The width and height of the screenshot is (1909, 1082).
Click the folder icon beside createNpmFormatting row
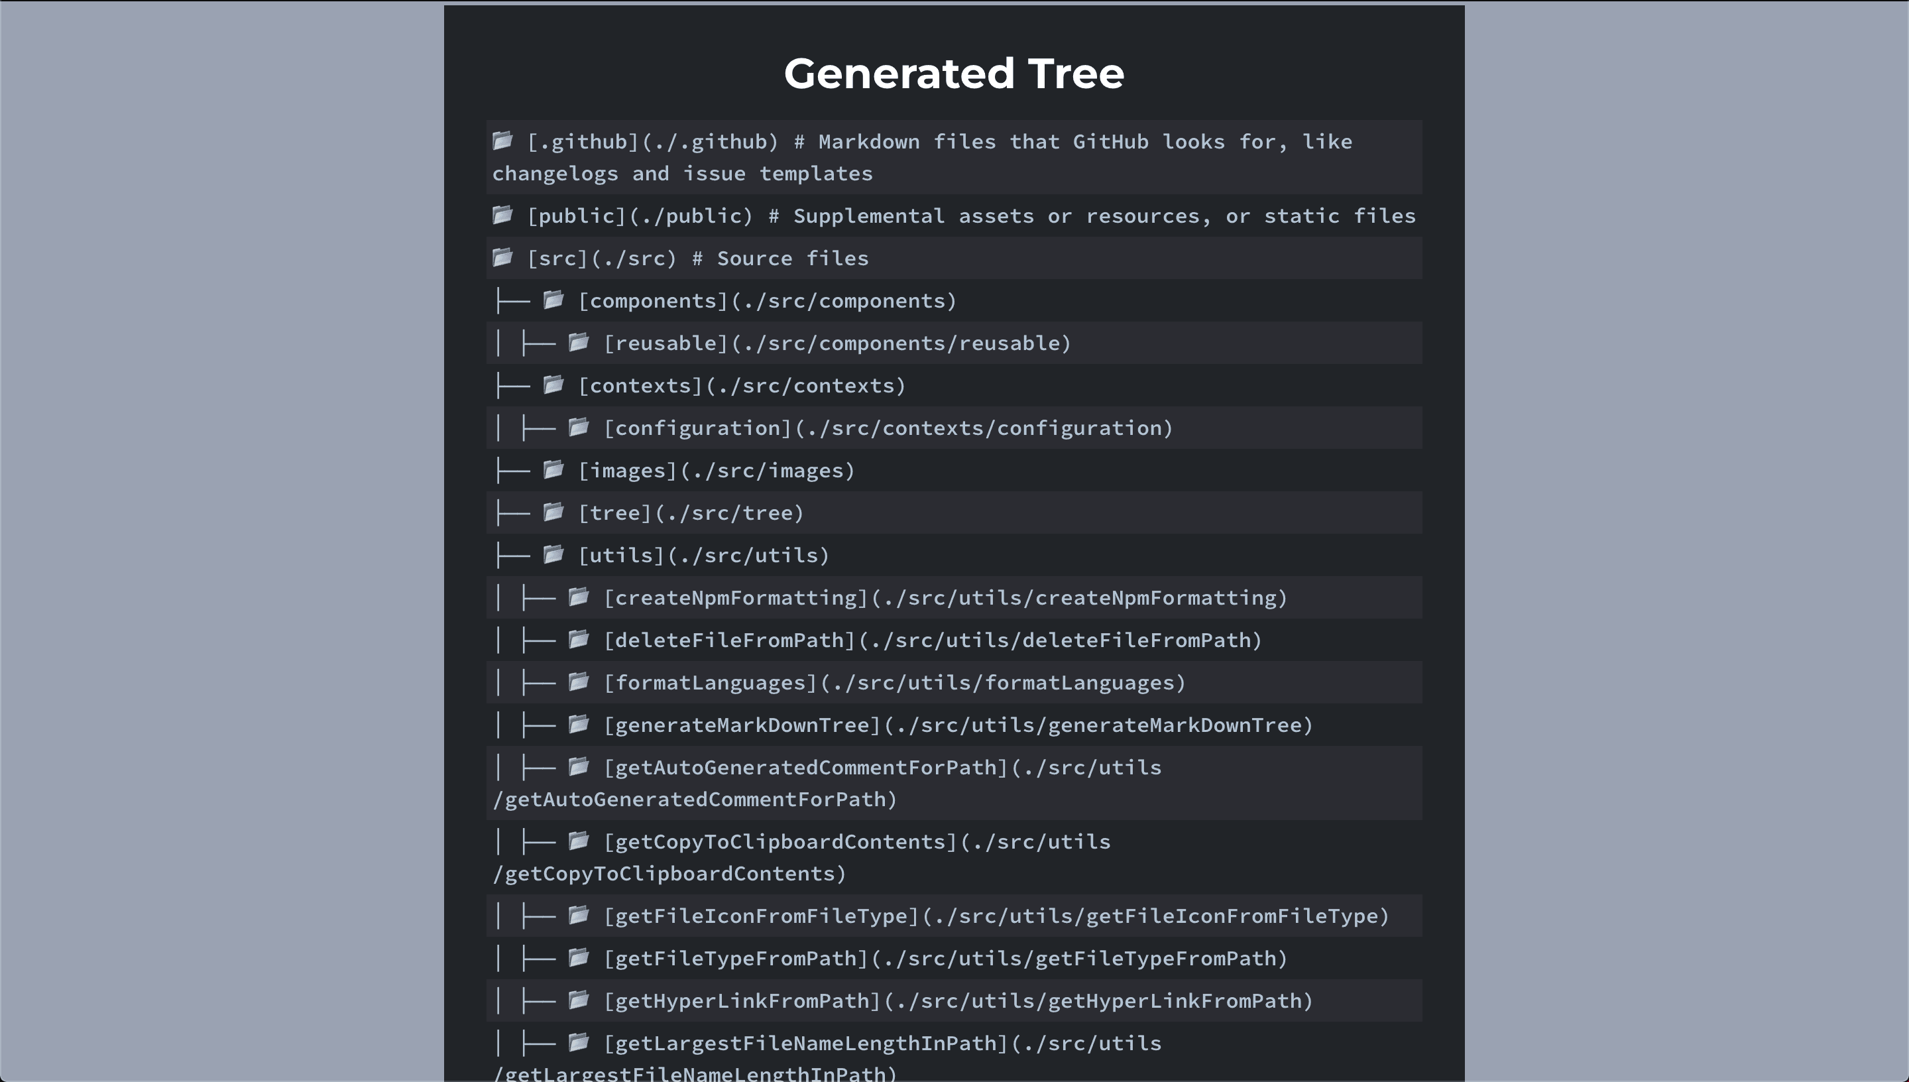579,596
